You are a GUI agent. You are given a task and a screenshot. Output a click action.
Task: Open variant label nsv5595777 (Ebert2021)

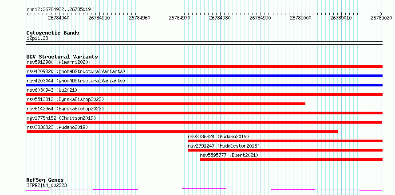[x=229, y=155]
